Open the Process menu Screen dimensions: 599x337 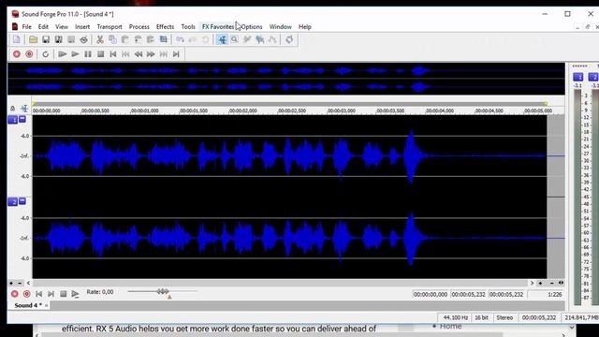139,27
